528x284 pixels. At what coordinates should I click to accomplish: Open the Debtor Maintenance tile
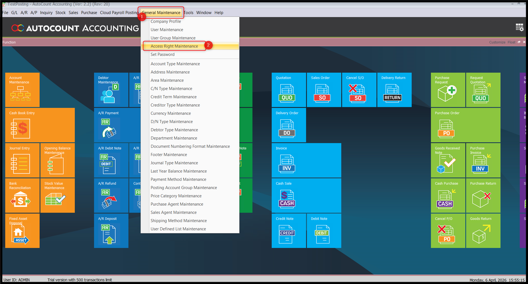pos(111,90)
